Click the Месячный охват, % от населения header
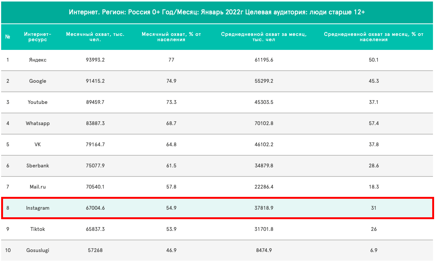Image resolution: width=436 pixels, height=263 pixels. 171,37
